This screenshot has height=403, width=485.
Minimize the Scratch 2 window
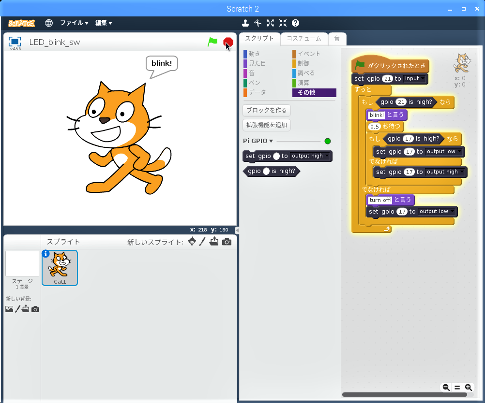pyautogui.click(x=450, y=9)
